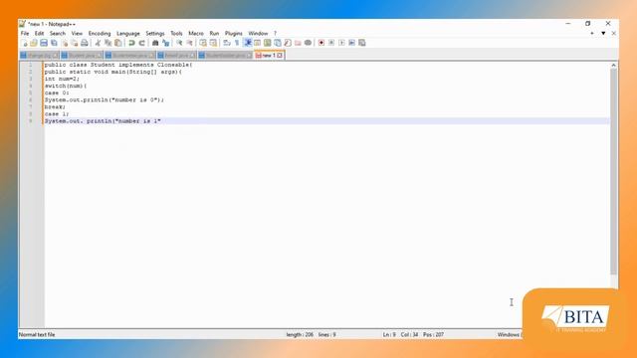The width and height of the screenshot is (637, 358).
Task: Click the macro Playback icon
Action: 341,43
